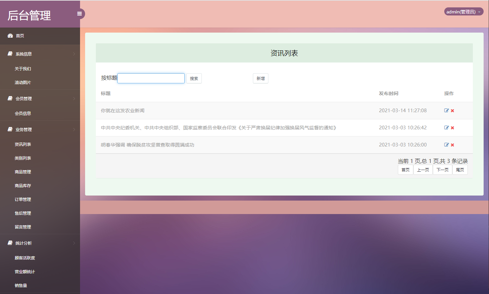Viewport: 489px width, 294px height.
Task: Click the hamburger menu icon beside 后台管理
Action: pos(79,13)
